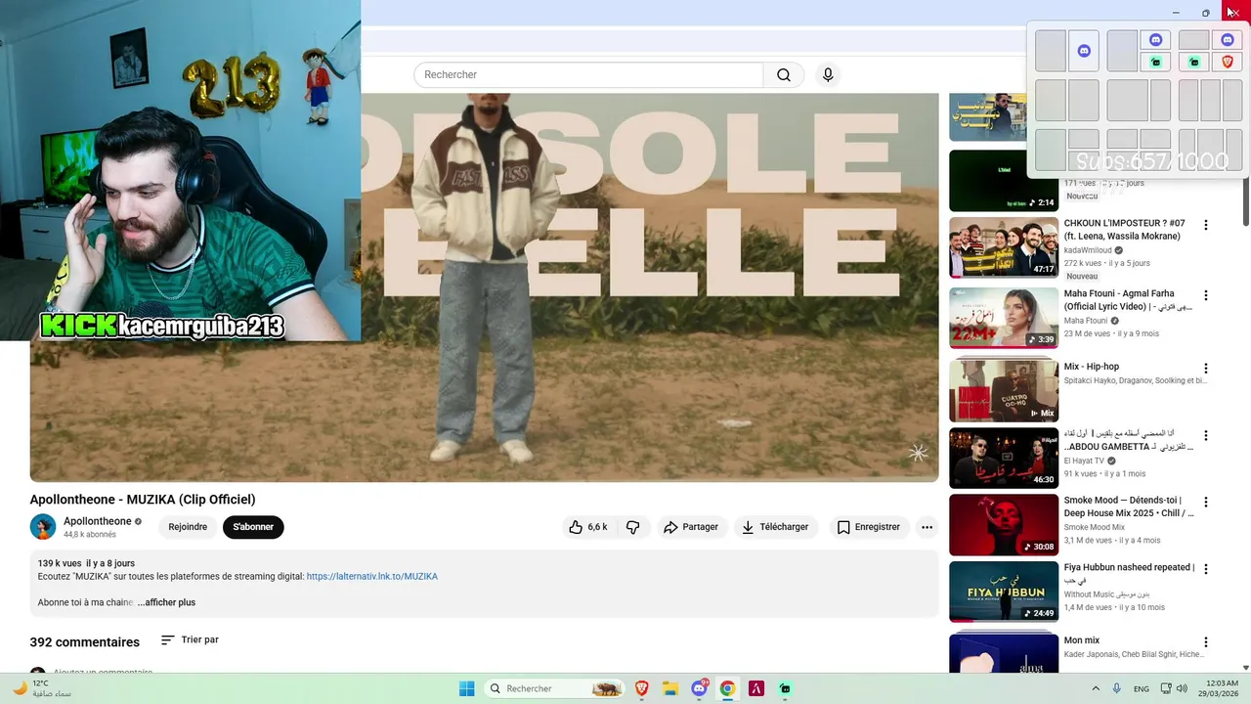Click the Télécharger download button

point(775,527)
